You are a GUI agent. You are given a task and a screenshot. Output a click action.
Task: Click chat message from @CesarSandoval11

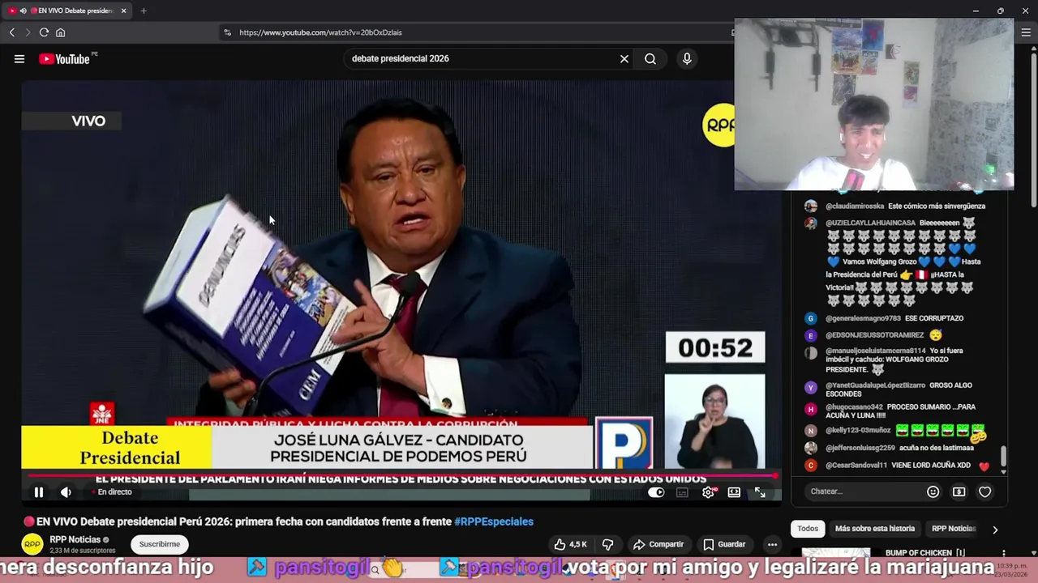pos(907,466)
